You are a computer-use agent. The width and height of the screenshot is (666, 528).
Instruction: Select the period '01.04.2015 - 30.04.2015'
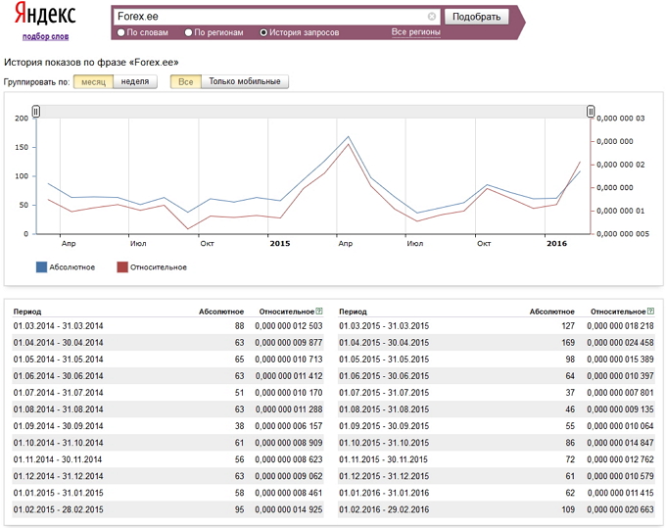384,343
